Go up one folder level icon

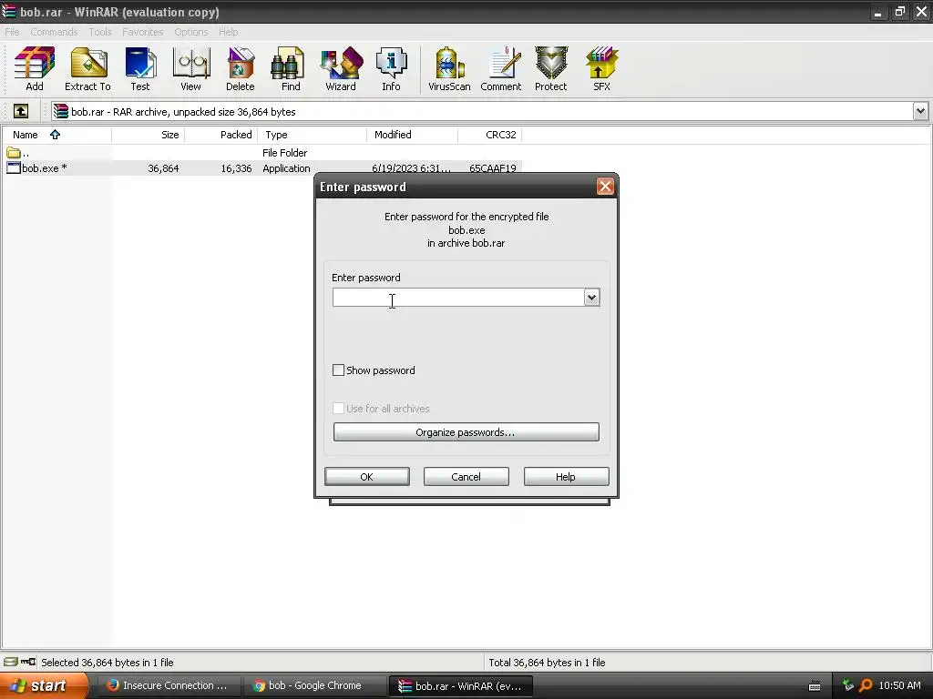pos(21,111)
